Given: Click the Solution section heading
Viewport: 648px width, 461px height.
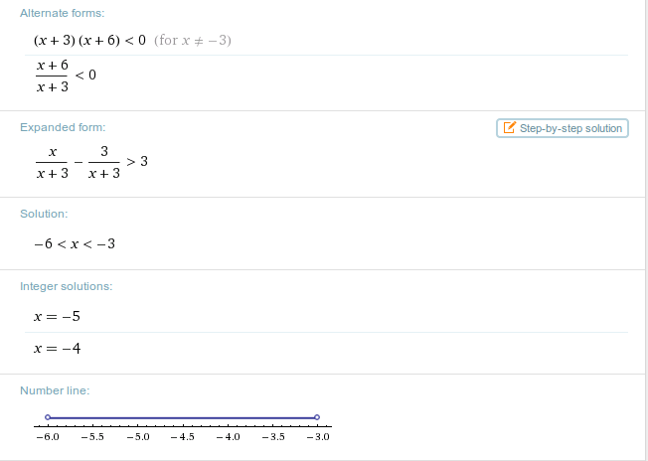Looking at the screenshot, I should [44, 214].
